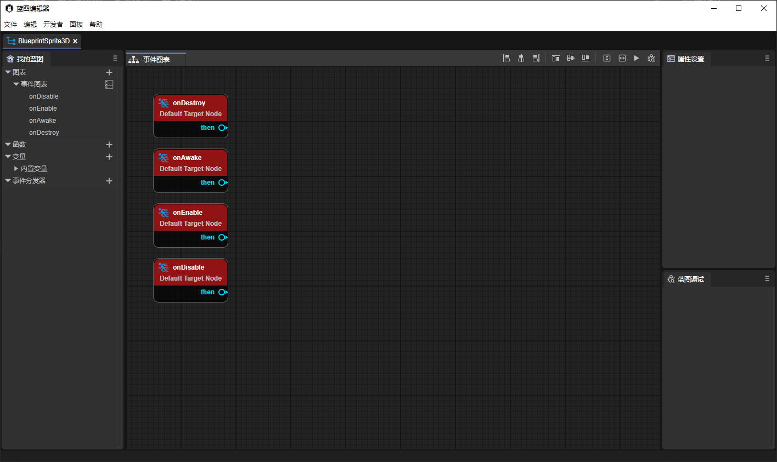Click the align right toolbar icon

click(536, 58)
